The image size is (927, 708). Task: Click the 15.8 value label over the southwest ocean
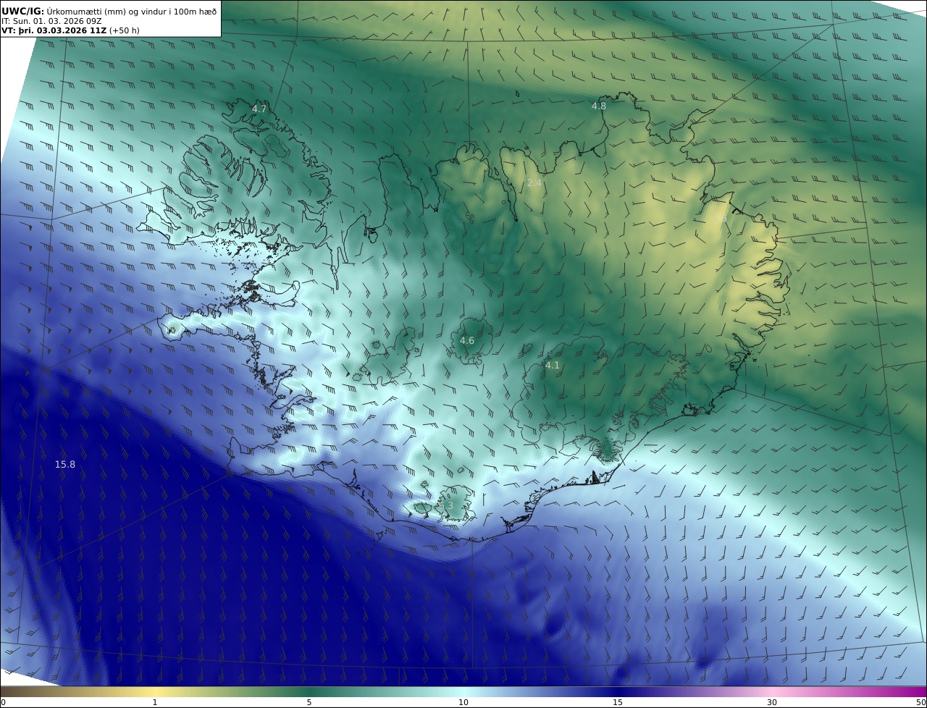click(x=65, y=464)
